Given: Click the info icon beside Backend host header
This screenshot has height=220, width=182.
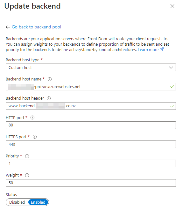Looking at the screenshot, I should point(49,98).
